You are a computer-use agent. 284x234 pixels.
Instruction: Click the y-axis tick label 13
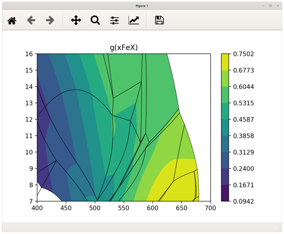coord(29,103)
